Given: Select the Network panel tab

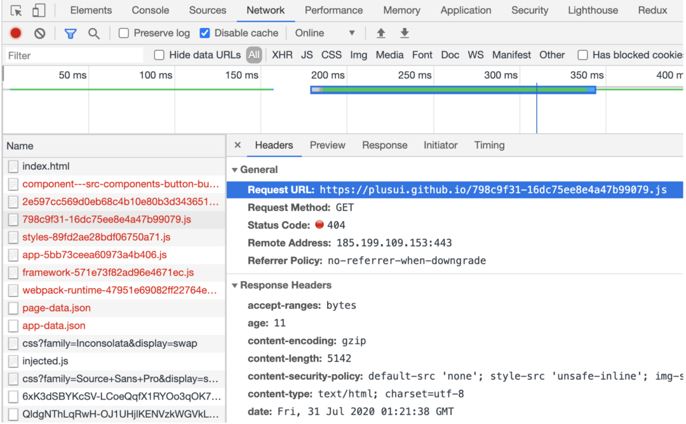Looking at the screenshot, I should (x=266, y=10).
